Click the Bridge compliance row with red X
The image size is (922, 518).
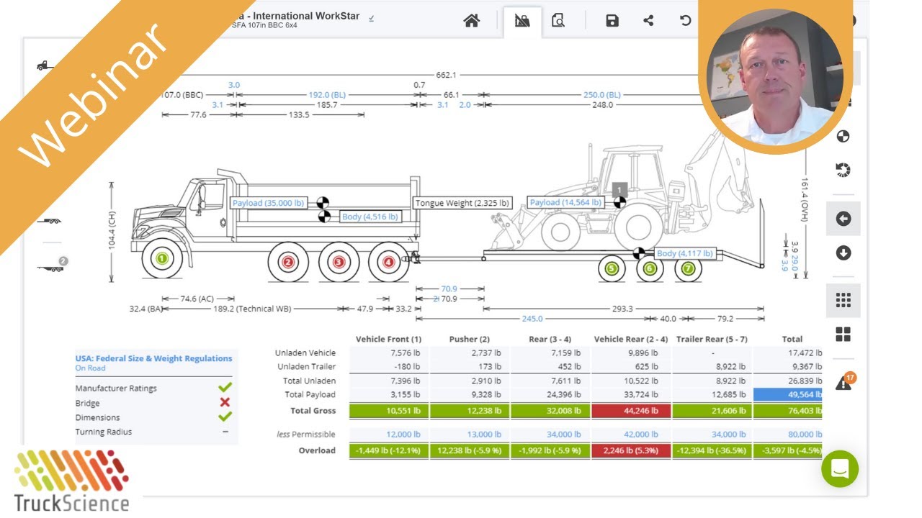coord(154,403)
